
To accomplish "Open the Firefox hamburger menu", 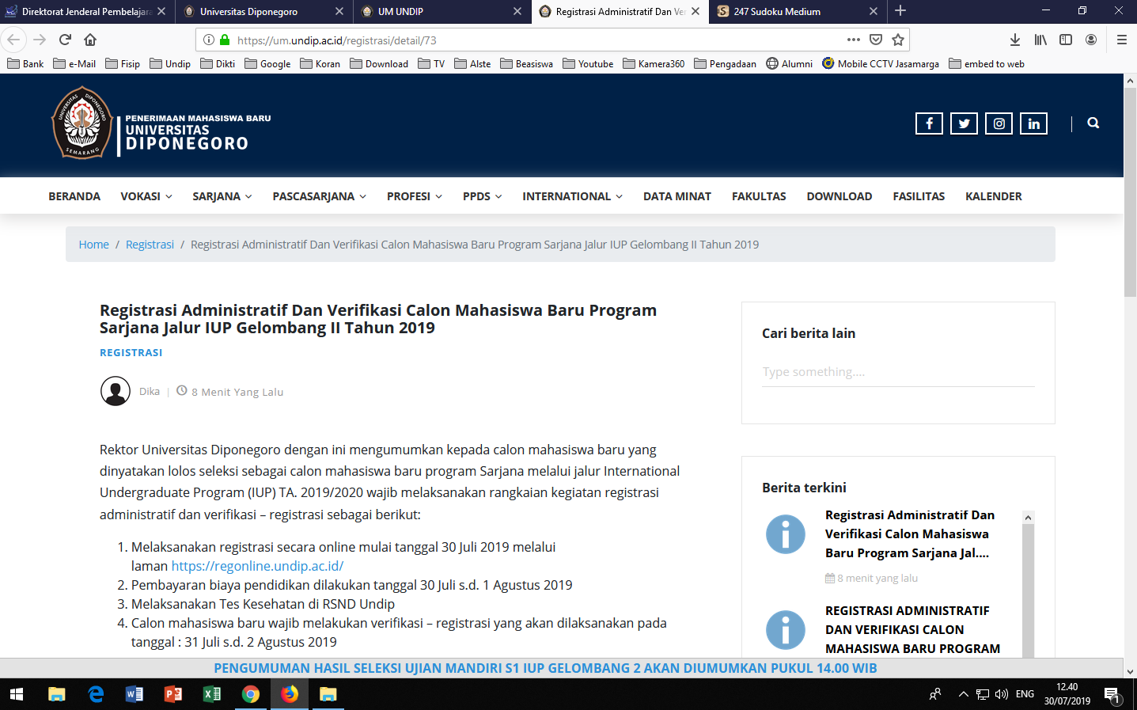I will pyautogui.click(x=1121, y=40).
